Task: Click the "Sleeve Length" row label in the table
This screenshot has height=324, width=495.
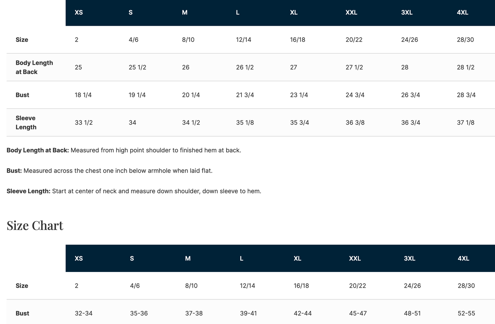Action: tap(26, 123)
